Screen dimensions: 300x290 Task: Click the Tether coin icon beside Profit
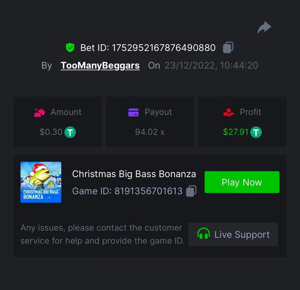(256, 132)
